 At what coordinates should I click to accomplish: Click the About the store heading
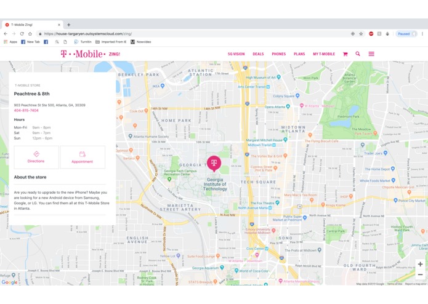(30, 177)
